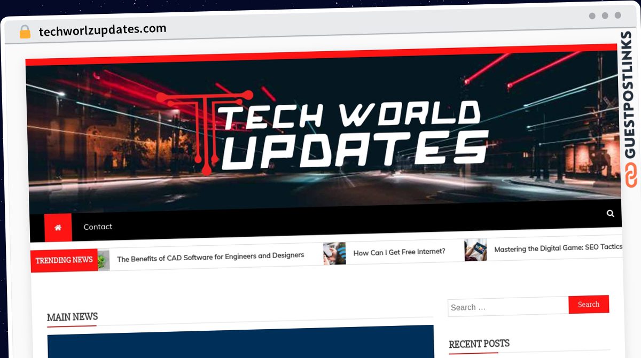This screenshot has height=358, width=641.
Task: Open 'The Benefits of CAD Software' article
Action: (x=210, y=257)
